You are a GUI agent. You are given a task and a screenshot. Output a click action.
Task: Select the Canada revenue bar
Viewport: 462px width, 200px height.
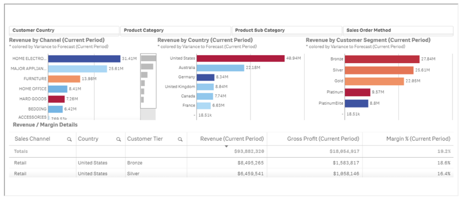(205, 96)
